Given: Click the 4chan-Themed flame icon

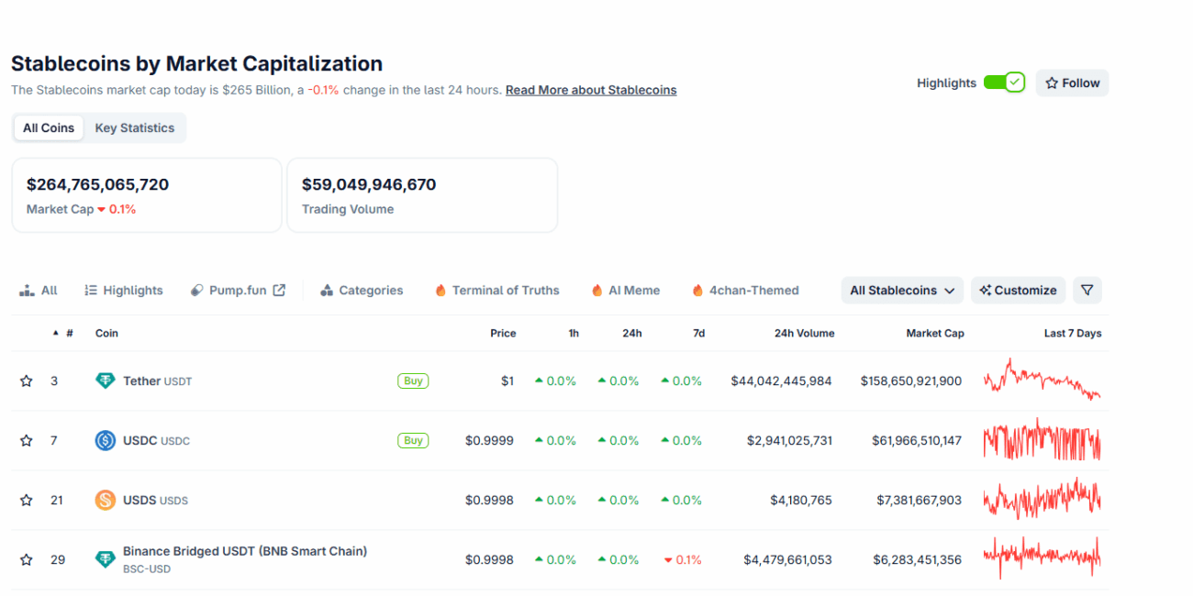Looking at the screenshot, I should (x=697, y=290).
